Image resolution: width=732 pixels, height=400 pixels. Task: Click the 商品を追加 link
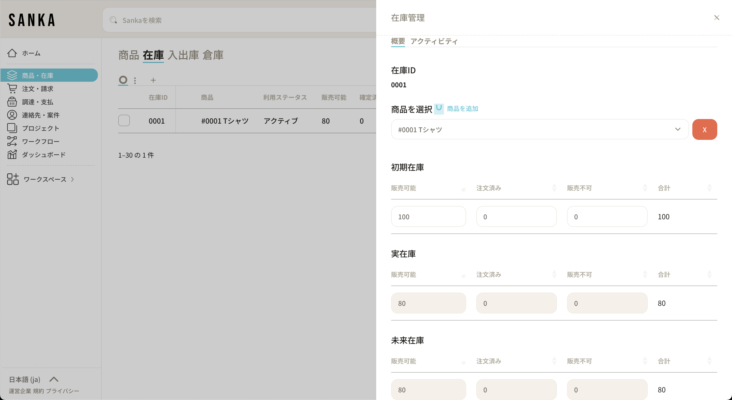click(x=462, y=109)
